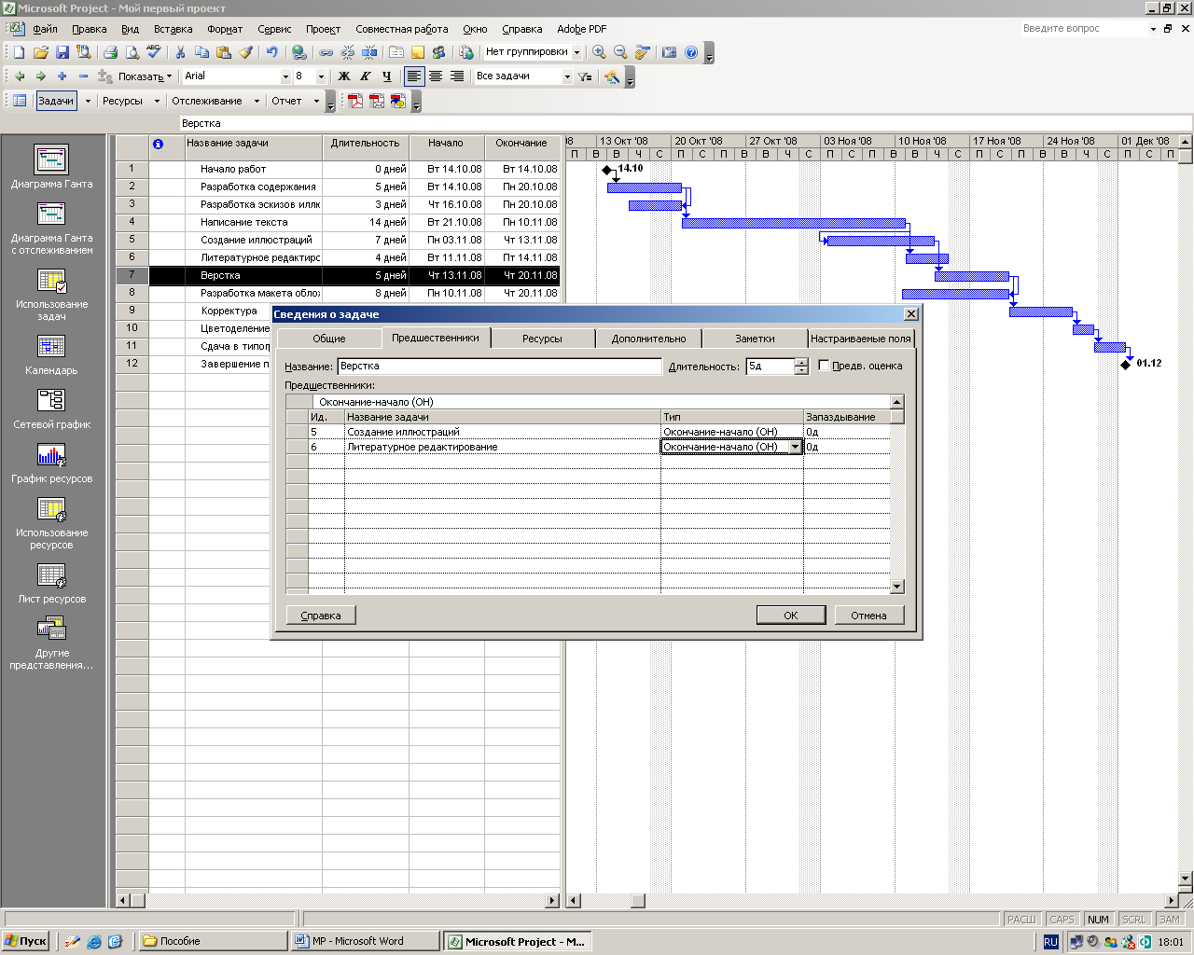Switch to MP - Microsoft Word taskbar button

365,941
